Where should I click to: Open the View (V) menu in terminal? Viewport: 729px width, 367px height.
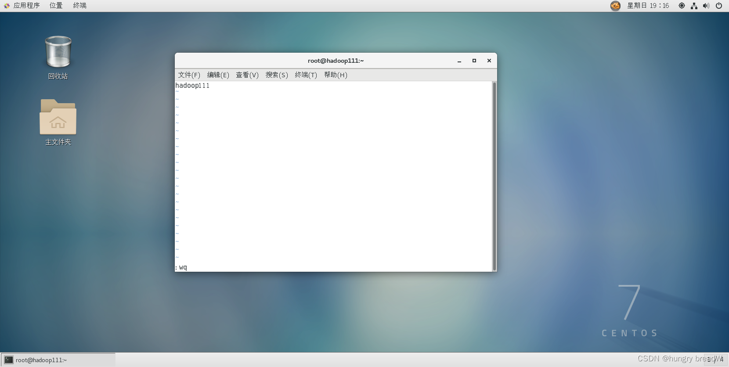click(247, 75)
